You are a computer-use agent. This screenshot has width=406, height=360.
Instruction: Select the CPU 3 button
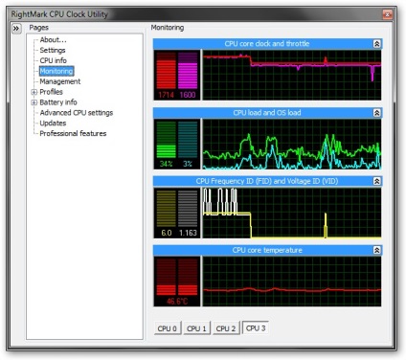coord(256,327)
